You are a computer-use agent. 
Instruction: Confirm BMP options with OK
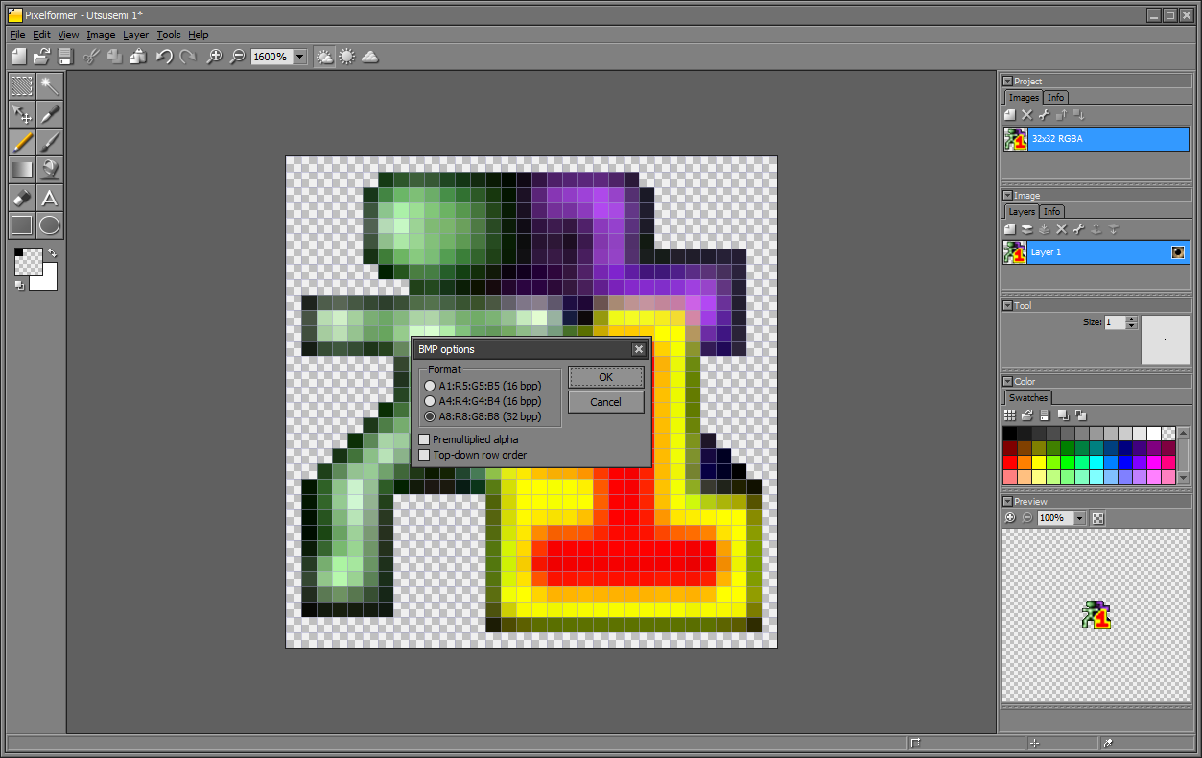(x=605, y=377)
